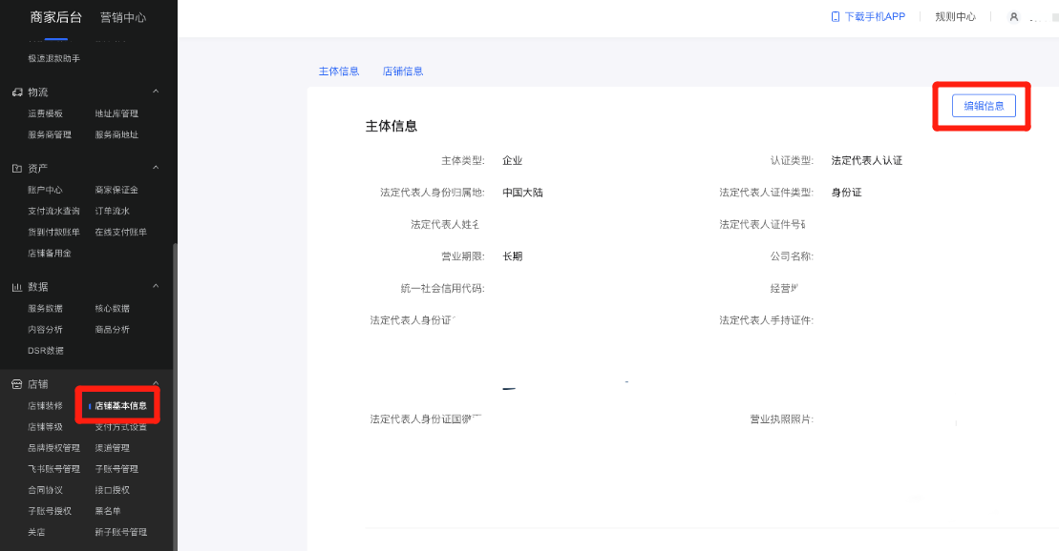Switch to the 店铺信息 tab

[405, 71]
